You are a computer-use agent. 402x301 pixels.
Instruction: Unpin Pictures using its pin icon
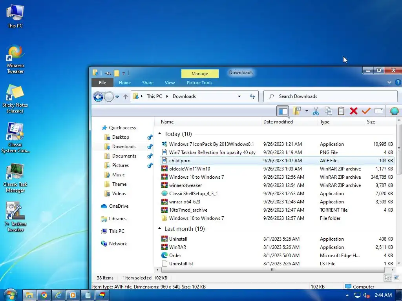pyautogui.click(x=150, y=165)
